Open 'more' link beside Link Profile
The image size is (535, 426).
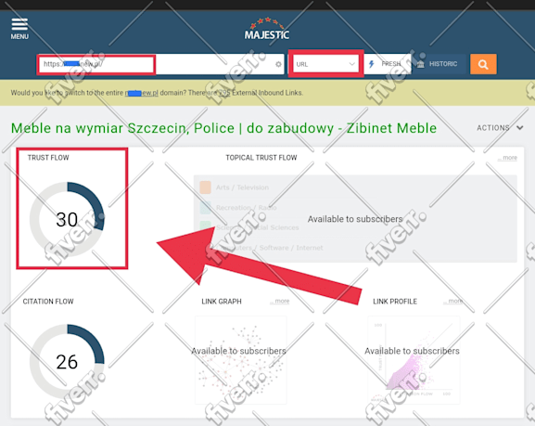[x=453, y=301]
